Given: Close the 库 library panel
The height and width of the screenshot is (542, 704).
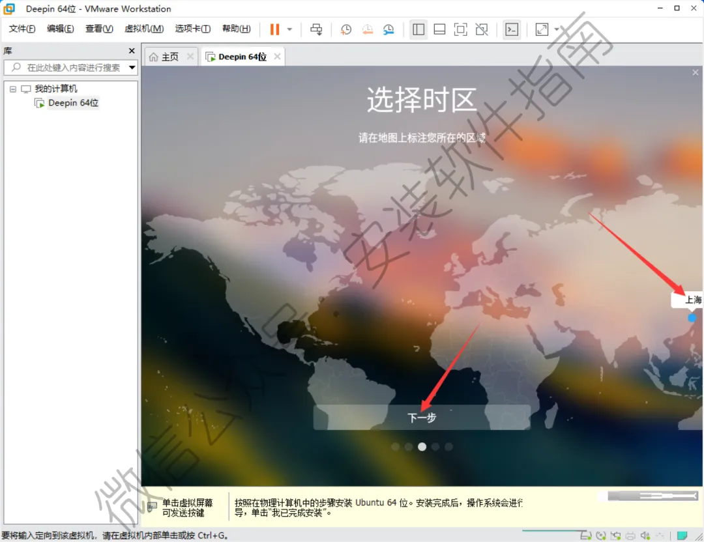Looking at the screenshot, I should 132,51.
